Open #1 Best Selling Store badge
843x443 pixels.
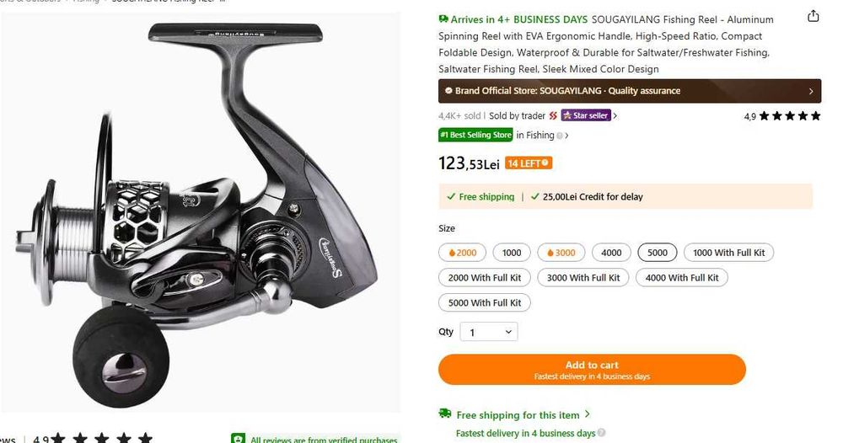(475, 135)
